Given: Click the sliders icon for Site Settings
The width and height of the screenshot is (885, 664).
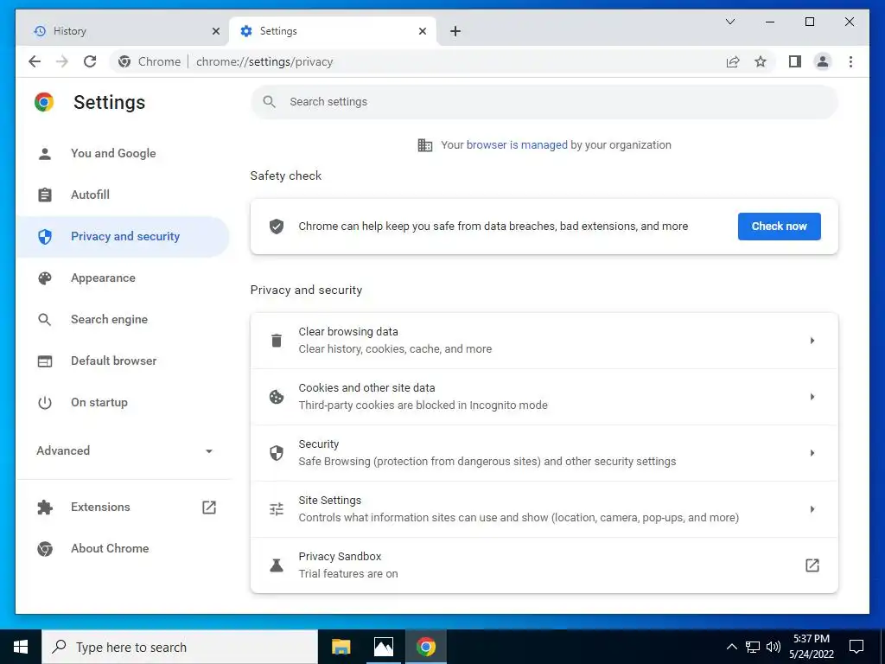Looking at the screenshot, I should tap(277, 509).
